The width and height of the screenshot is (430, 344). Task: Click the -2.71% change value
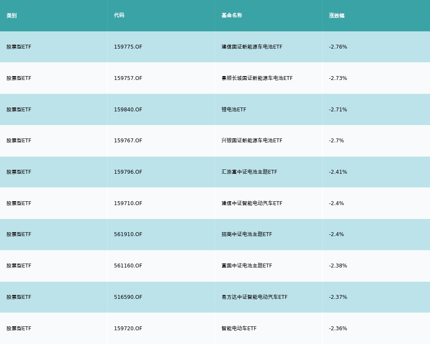[338, 110]
